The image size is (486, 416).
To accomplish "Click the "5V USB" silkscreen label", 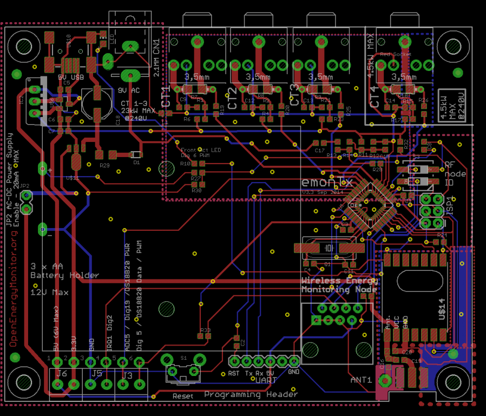I will point(71,77).
